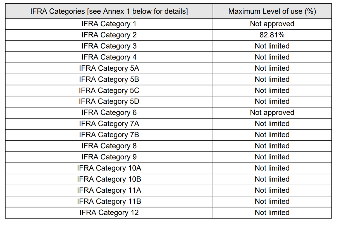Select the IFRA Category 10A cell
The width and height of the screenshot is (339, 225).
coord(109,168)
